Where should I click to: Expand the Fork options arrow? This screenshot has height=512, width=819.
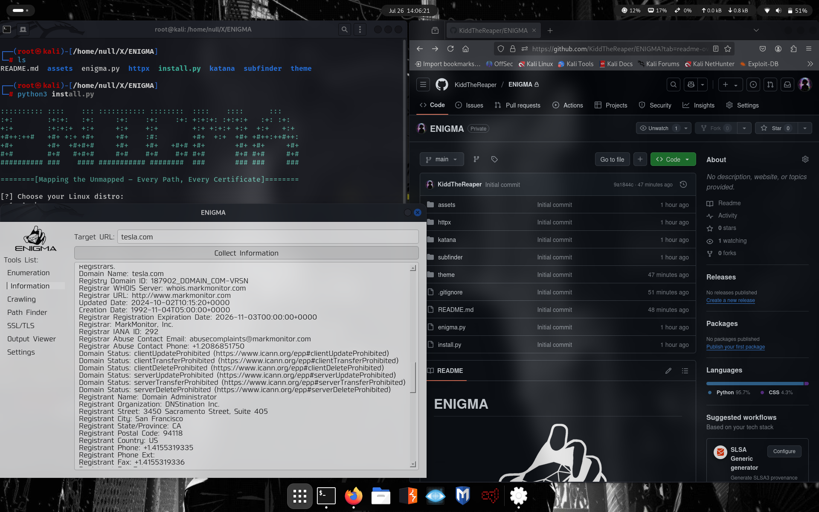point(744,128)
